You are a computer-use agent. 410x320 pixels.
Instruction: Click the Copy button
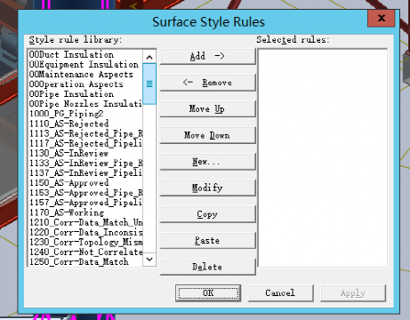[x=207, y=214]
